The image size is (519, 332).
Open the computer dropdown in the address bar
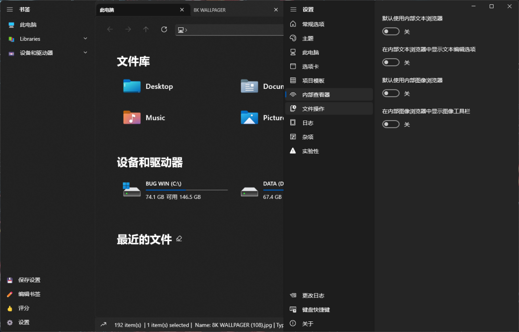[x=182, y=29]
